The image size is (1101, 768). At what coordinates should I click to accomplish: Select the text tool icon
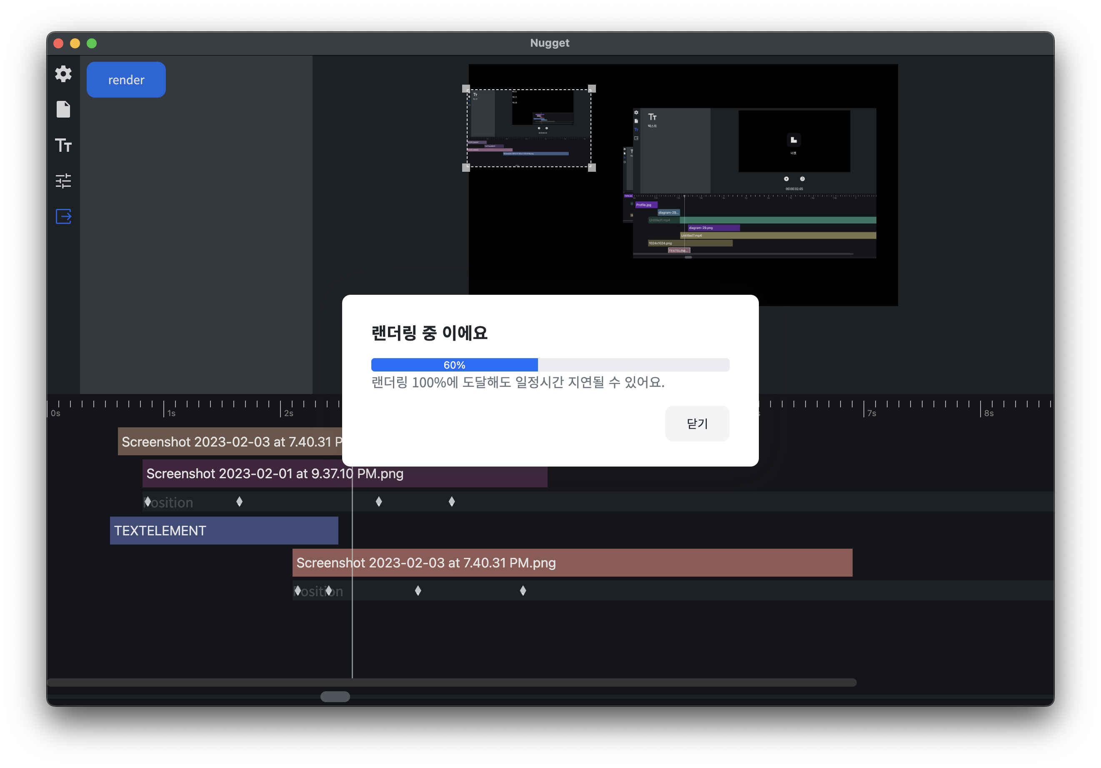coord(63,145)
